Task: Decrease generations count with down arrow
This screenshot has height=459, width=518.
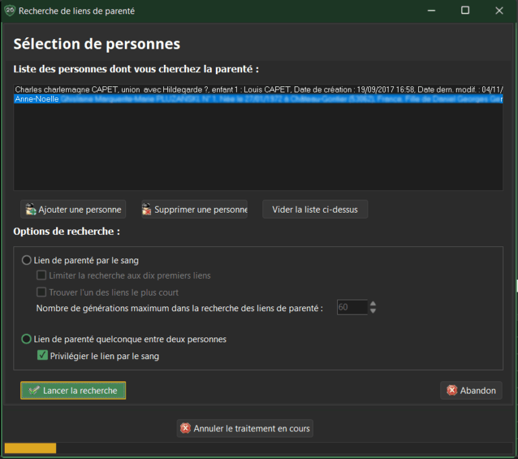Action: point(373,311)
